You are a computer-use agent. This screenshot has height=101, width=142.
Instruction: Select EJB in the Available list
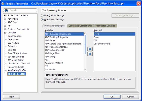(x=64, y=66)
